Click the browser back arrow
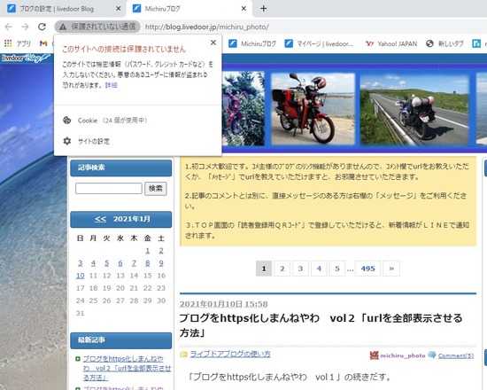The image size is (487, 390). [8, 27]
